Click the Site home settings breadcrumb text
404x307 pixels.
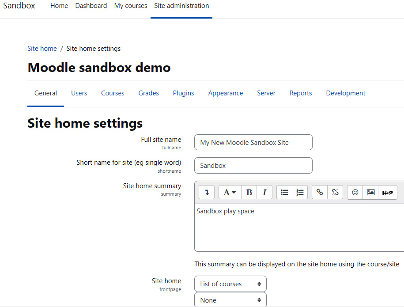click(93, 49)
